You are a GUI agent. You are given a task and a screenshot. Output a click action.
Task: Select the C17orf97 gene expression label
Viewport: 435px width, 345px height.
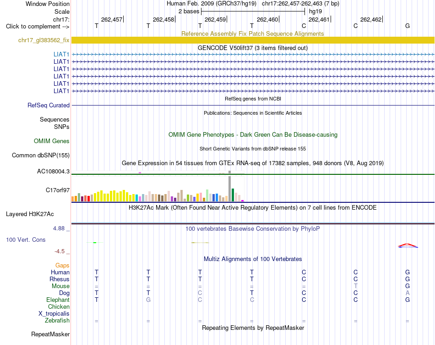coord(58,190)
